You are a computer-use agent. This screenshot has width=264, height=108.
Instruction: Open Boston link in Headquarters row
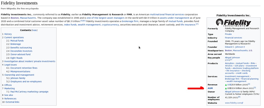pos(228,50)
